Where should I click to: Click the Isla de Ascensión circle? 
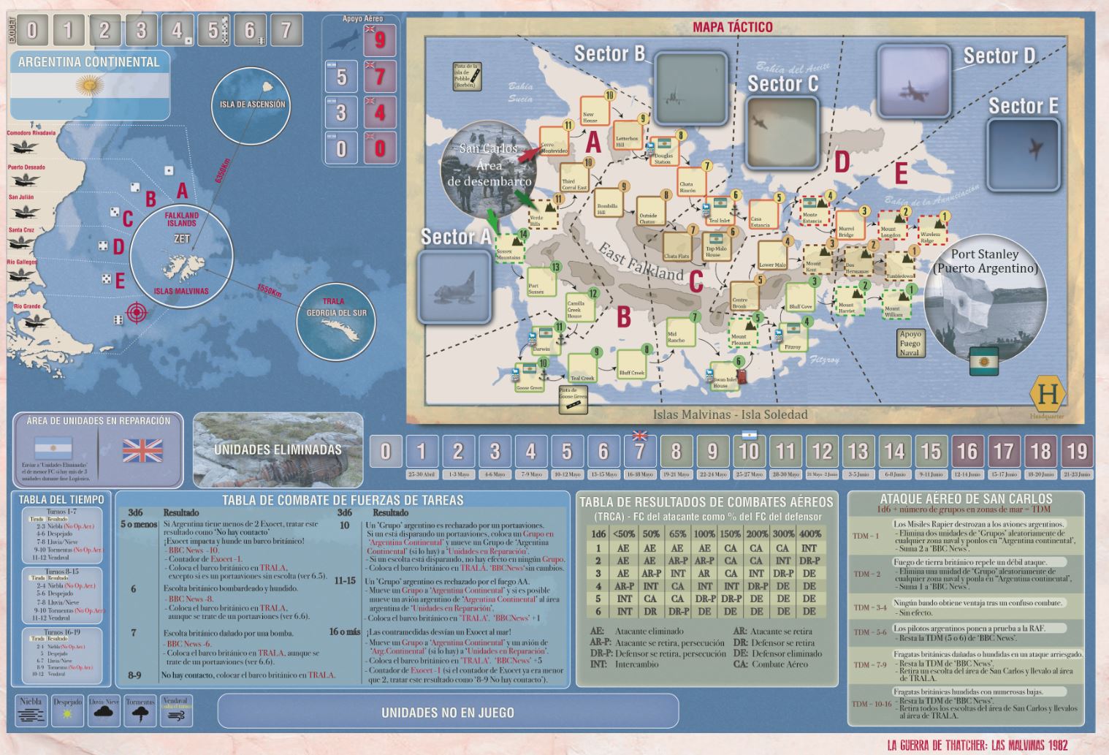pos(252,105)
